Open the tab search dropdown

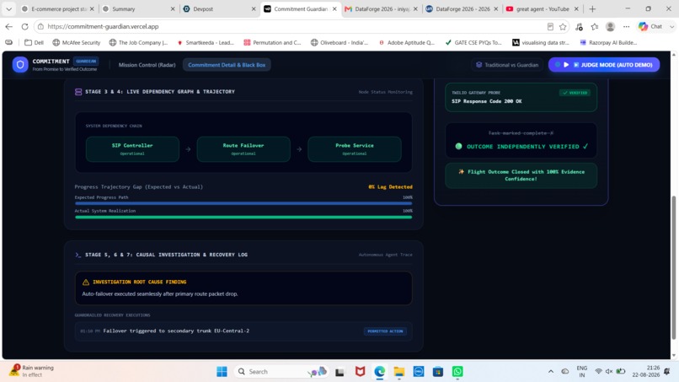[8, 8]
